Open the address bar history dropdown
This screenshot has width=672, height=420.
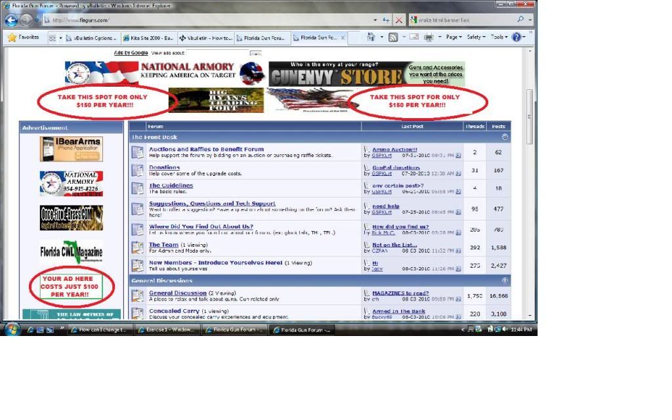pyautogui.click(x=375, y=20)
